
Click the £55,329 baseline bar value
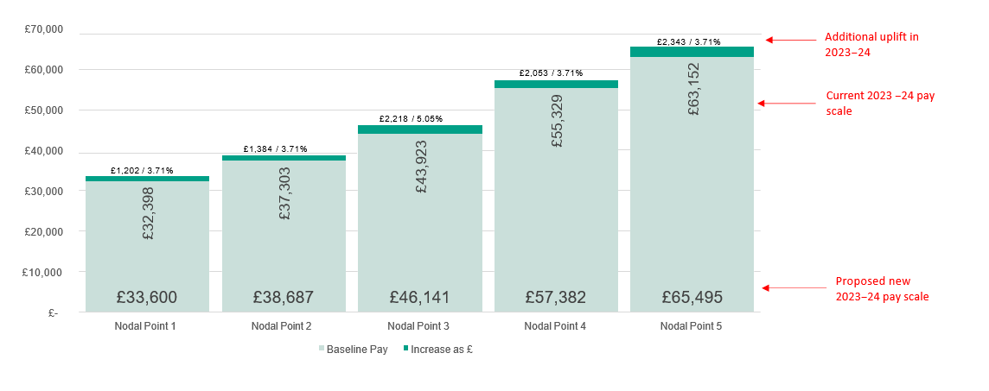coord(557,122)
